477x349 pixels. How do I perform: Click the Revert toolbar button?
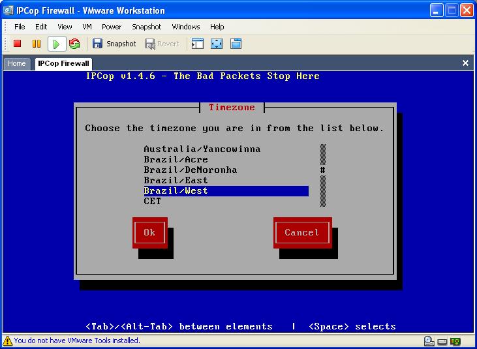[x=162, y=44]
